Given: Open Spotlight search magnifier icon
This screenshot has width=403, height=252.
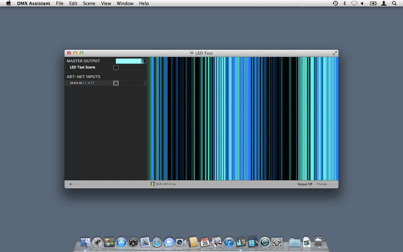Looking at the screenshot, I should pyautogui.click(x=394, y=3).
